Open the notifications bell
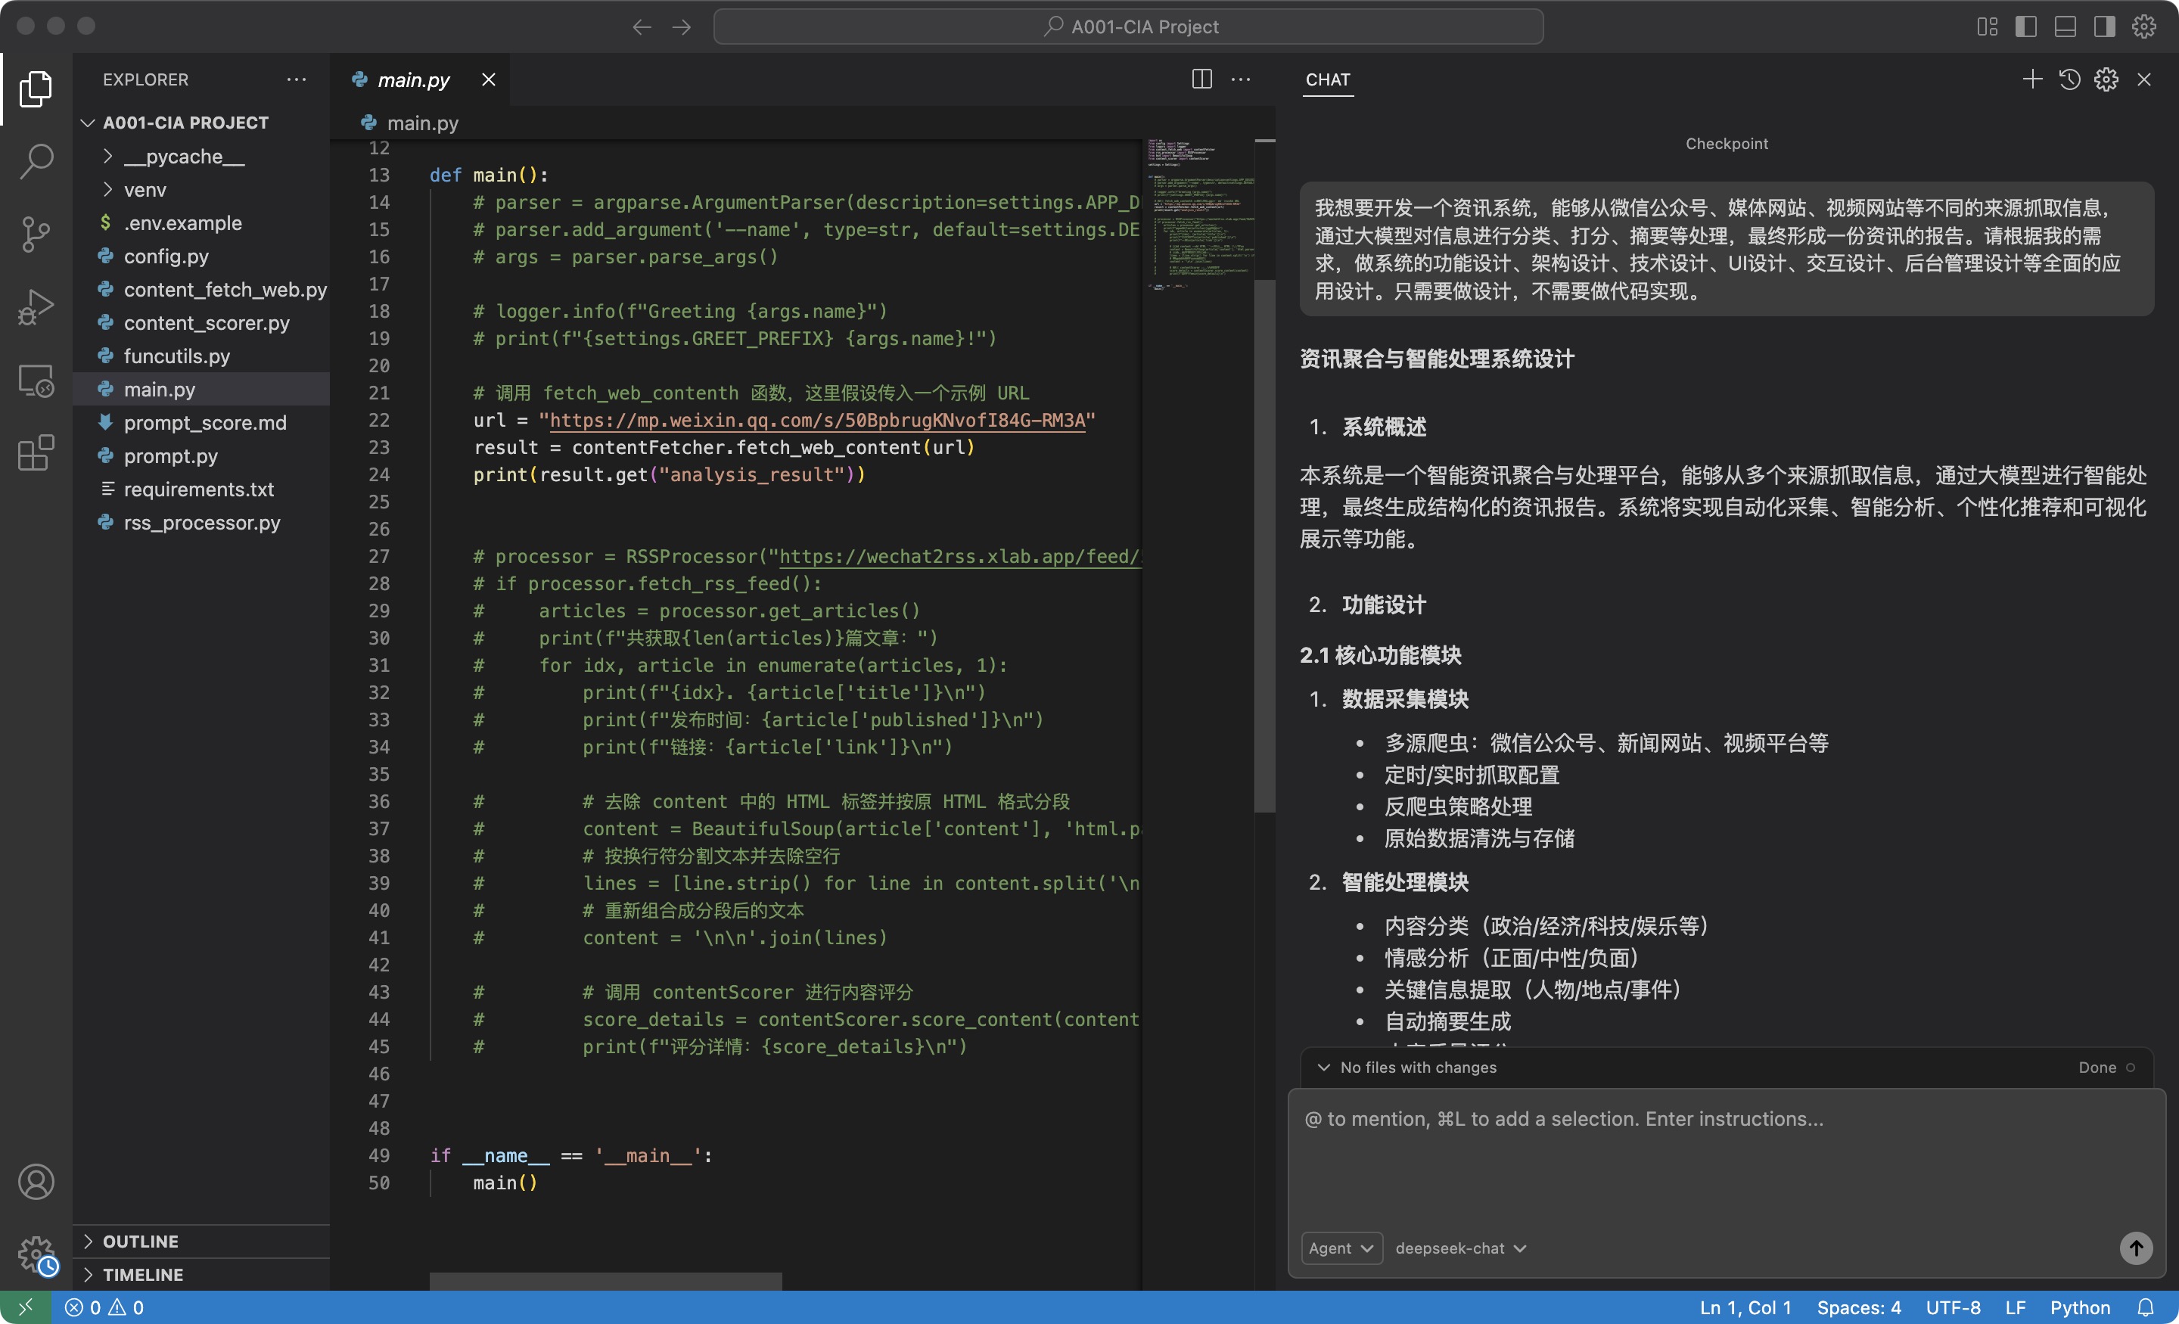 2146,1307
